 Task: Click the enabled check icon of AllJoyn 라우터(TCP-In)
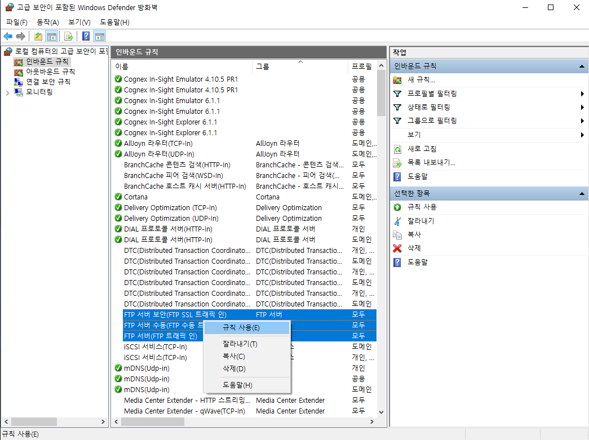(118, 143)
